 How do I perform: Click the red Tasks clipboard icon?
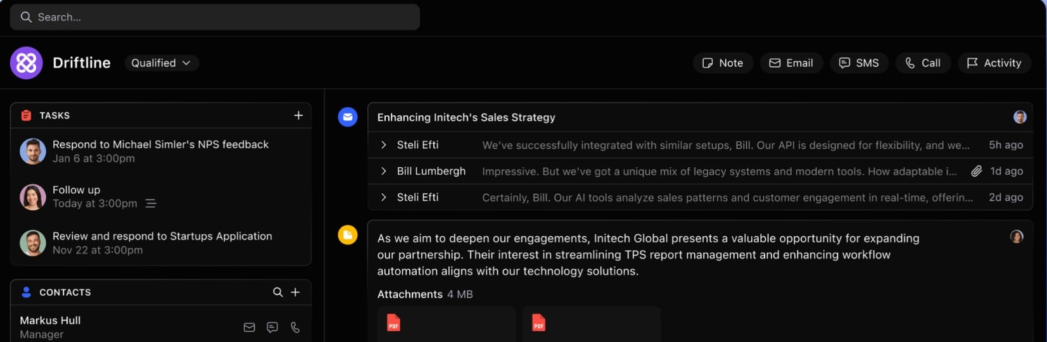(26, 115)
